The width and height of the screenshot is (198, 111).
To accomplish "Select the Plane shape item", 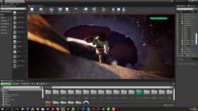I will pyautogui.click(x=19, y=56).
